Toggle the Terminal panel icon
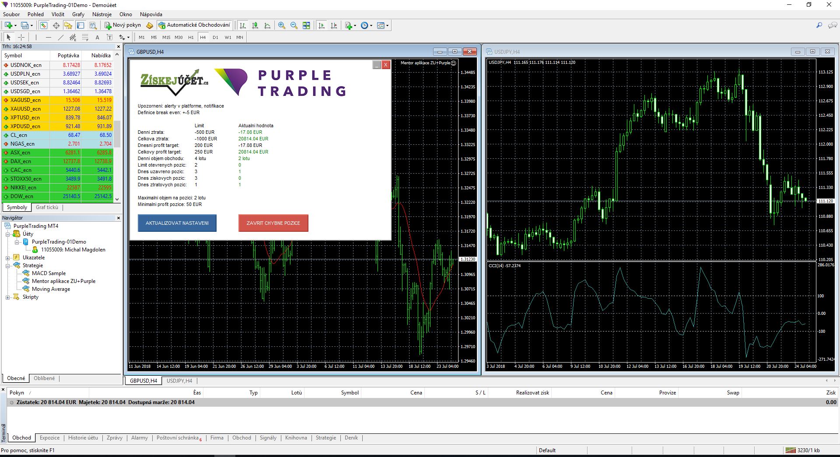 click(x=80, y=25)
